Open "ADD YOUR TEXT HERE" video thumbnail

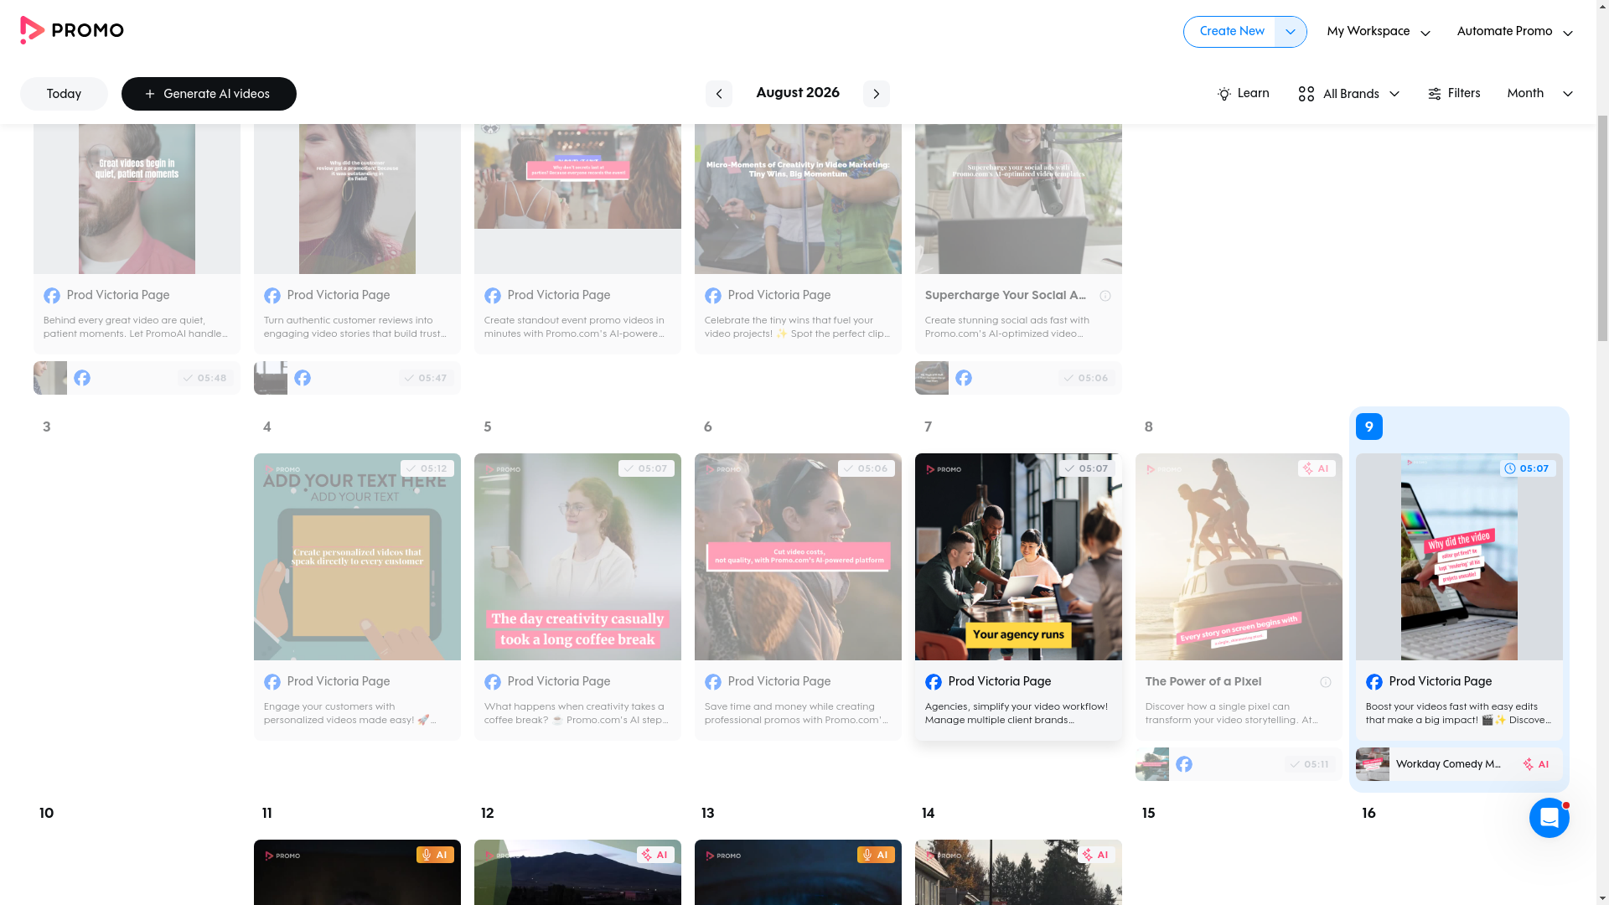click(357, 556)
